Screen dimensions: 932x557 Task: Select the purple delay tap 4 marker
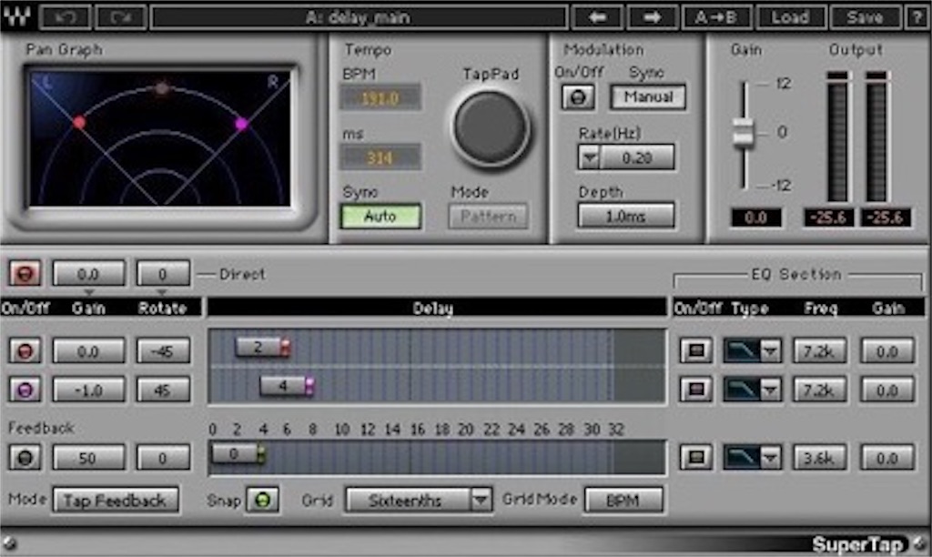pos(288,386)
